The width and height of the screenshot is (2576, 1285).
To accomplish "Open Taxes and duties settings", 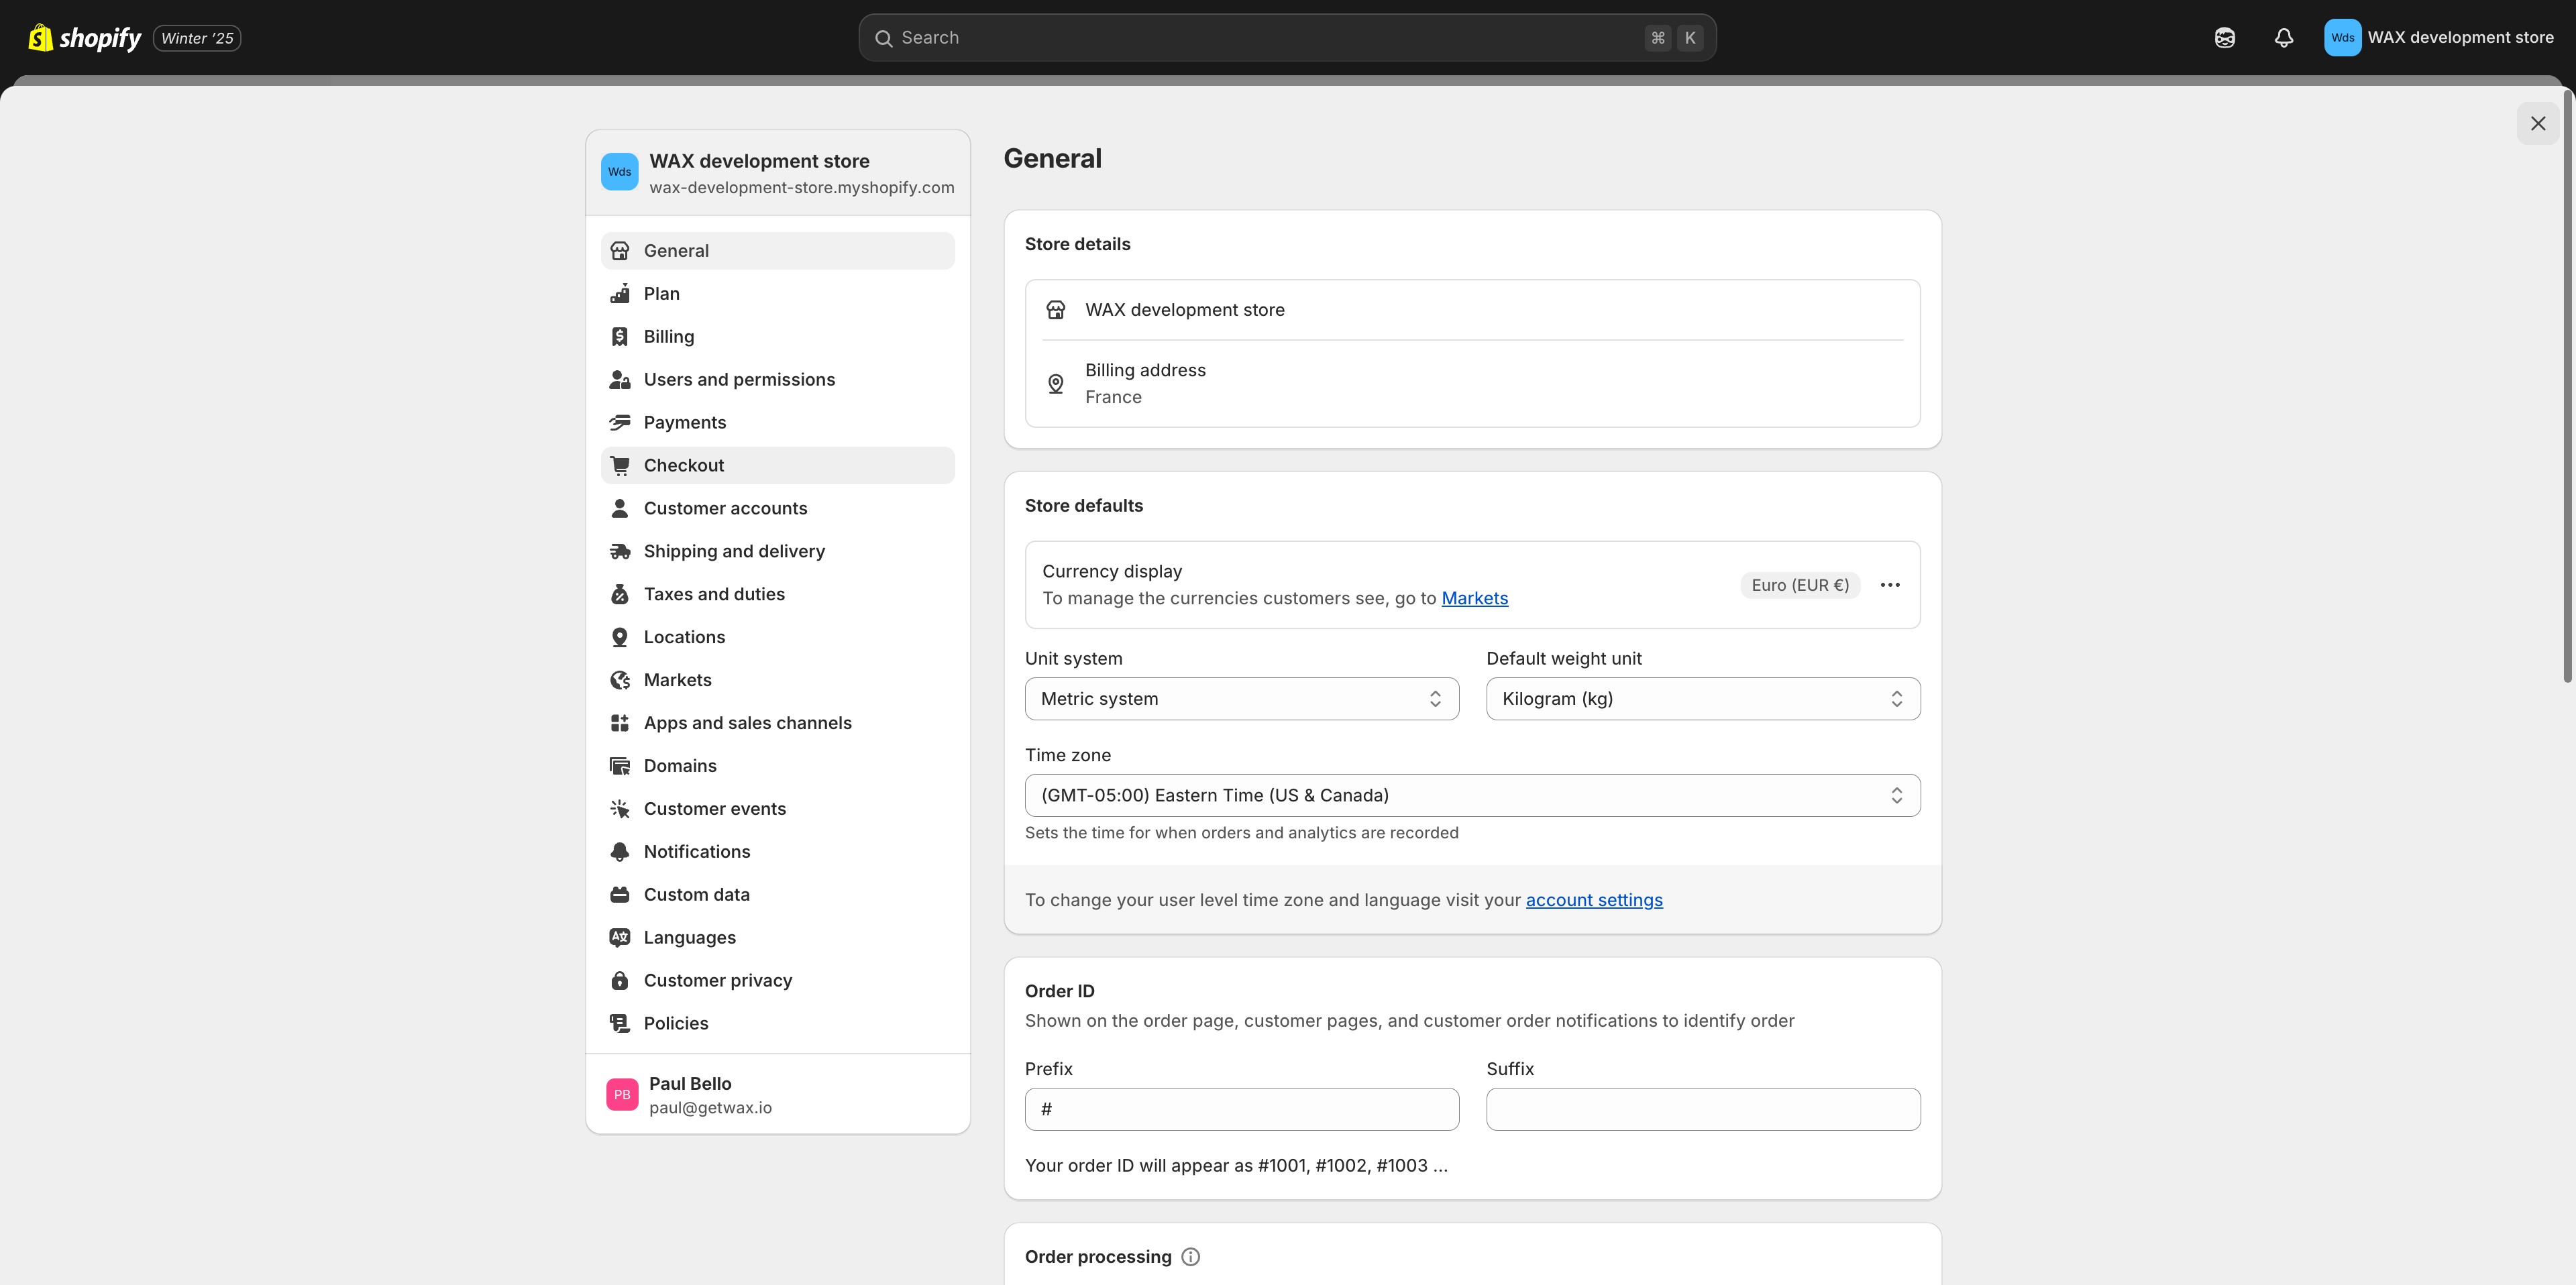I will [x=714, y=594].
